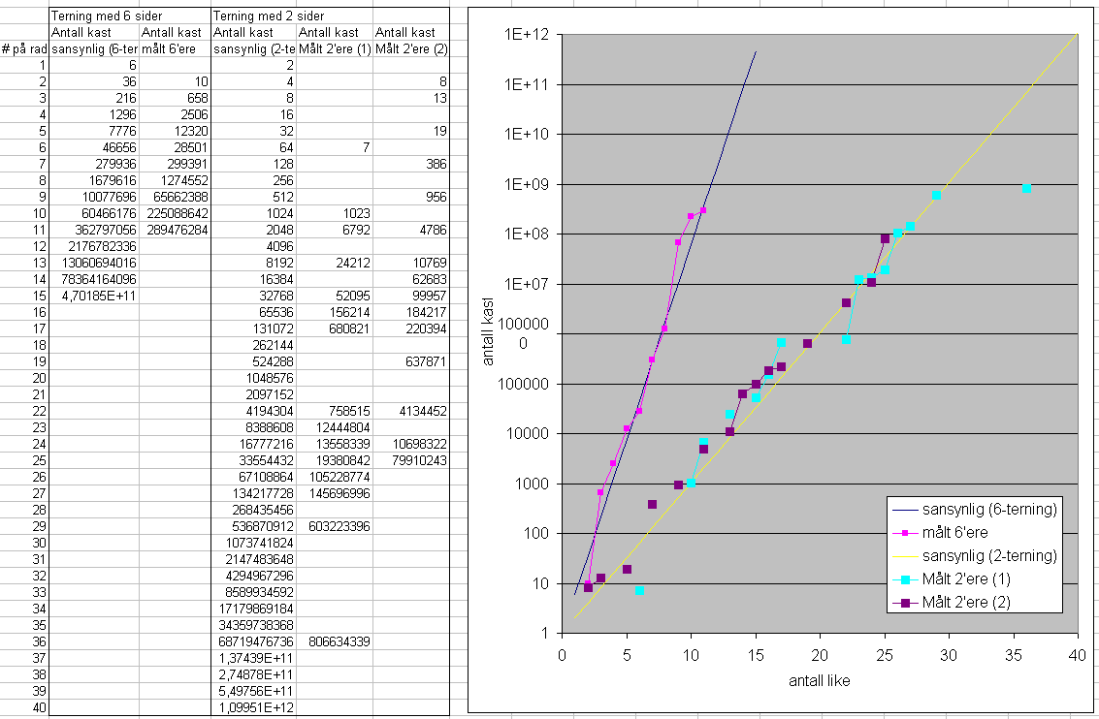Select the 'Målt 2'ere (2)' column header
Image resolution: width=1099 pixels, height=719 pixels.
[x=410, y=49]
